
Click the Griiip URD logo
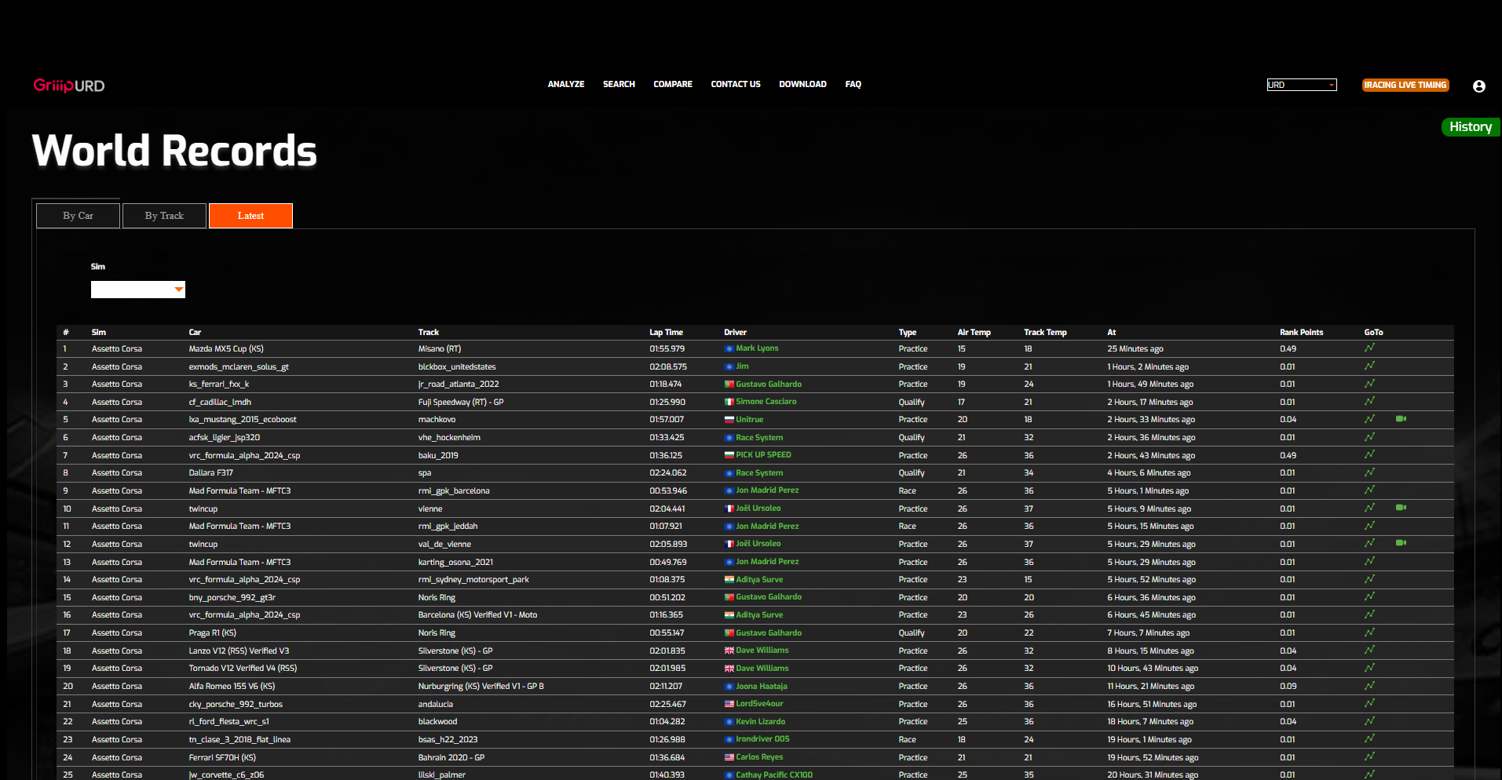[x=69, y=86]
